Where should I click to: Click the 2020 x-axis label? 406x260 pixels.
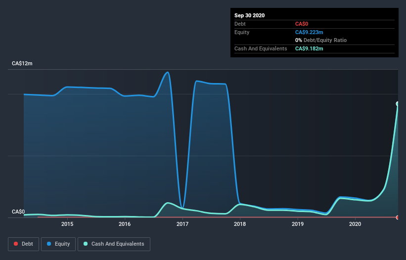355,224
